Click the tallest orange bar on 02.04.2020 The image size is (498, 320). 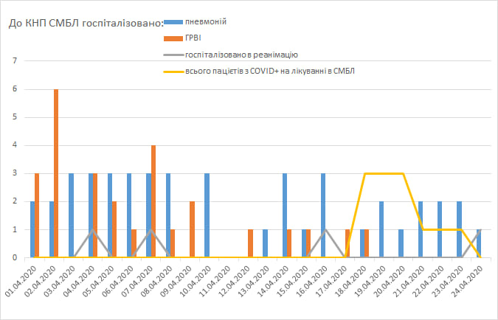pyautogui.click(x=56, y=173)
